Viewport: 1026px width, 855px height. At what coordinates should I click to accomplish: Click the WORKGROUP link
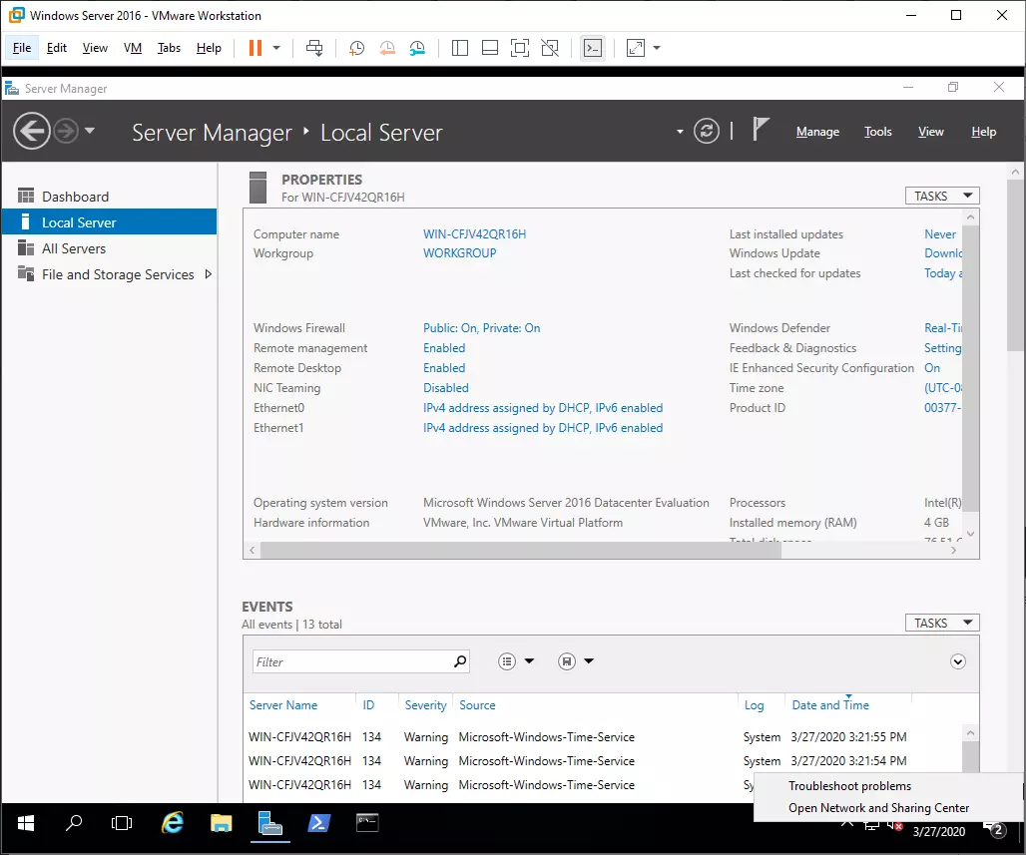pyautogui.click(x=460, y=253)
